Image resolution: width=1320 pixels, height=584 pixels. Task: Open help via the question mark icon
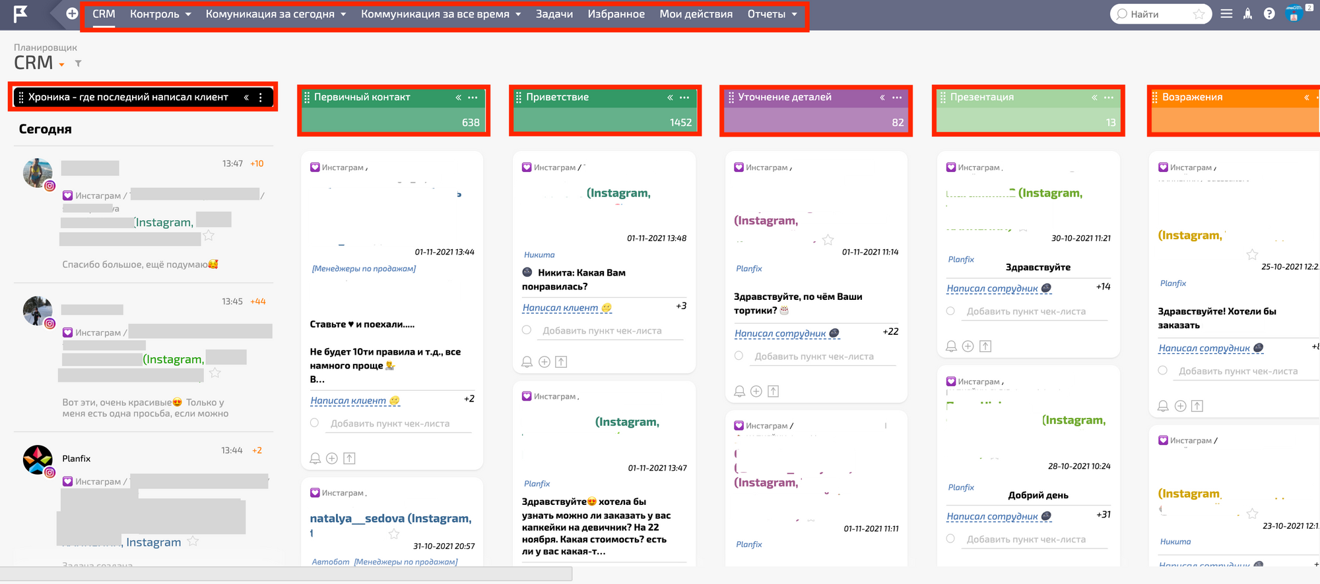point(1269,14)
